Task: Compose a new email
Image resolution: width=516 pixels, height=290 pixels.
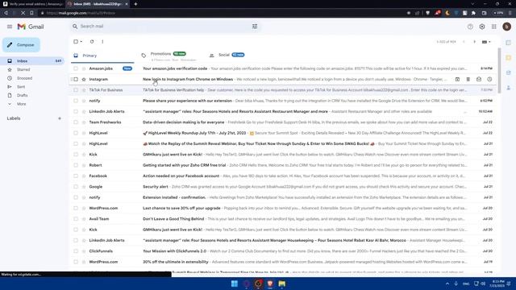Action: tap(22, 45)
